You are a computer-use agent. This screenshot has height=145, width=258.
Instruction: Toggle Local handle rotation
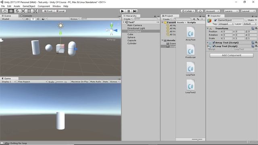60,11
